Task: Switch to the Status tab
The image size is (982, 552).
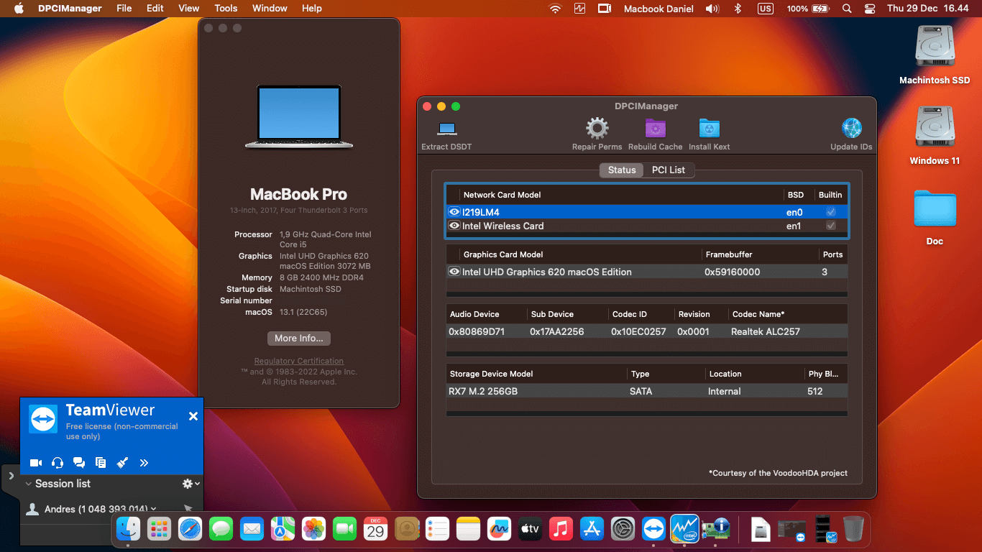Action: (x=622, y=170)
